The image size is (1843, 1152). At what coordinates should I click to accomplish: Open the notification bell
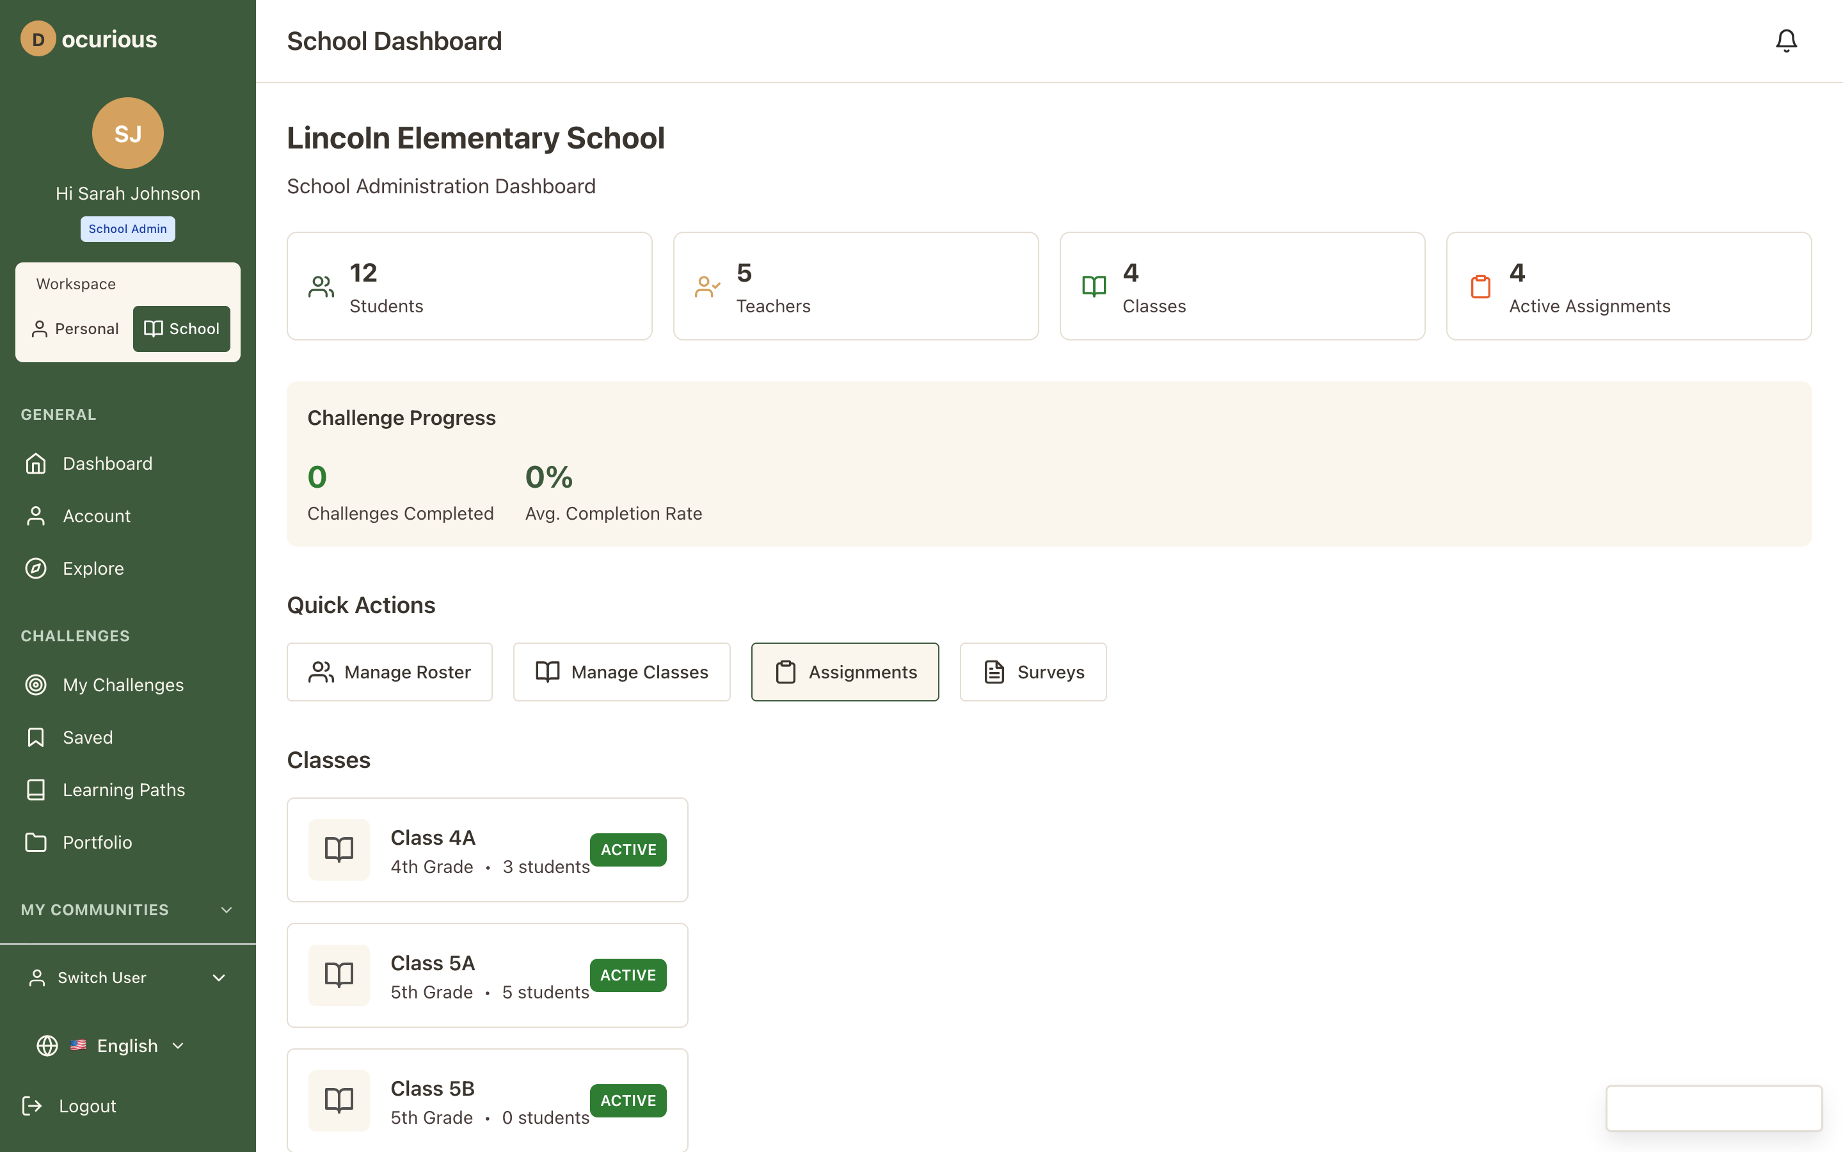1786,40
